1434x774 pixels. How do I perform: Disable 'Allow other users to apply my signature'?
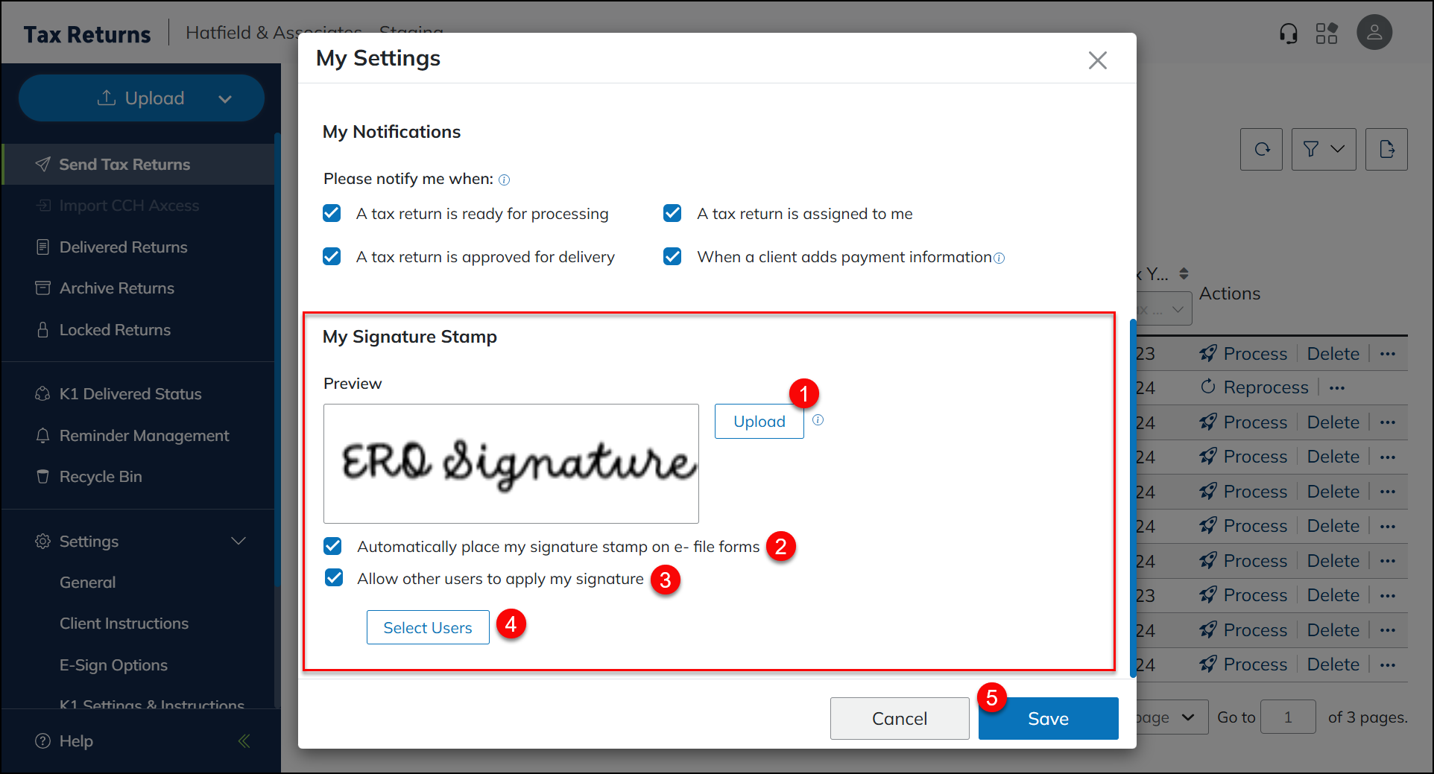pyautogui.click(x=334, y=578)
